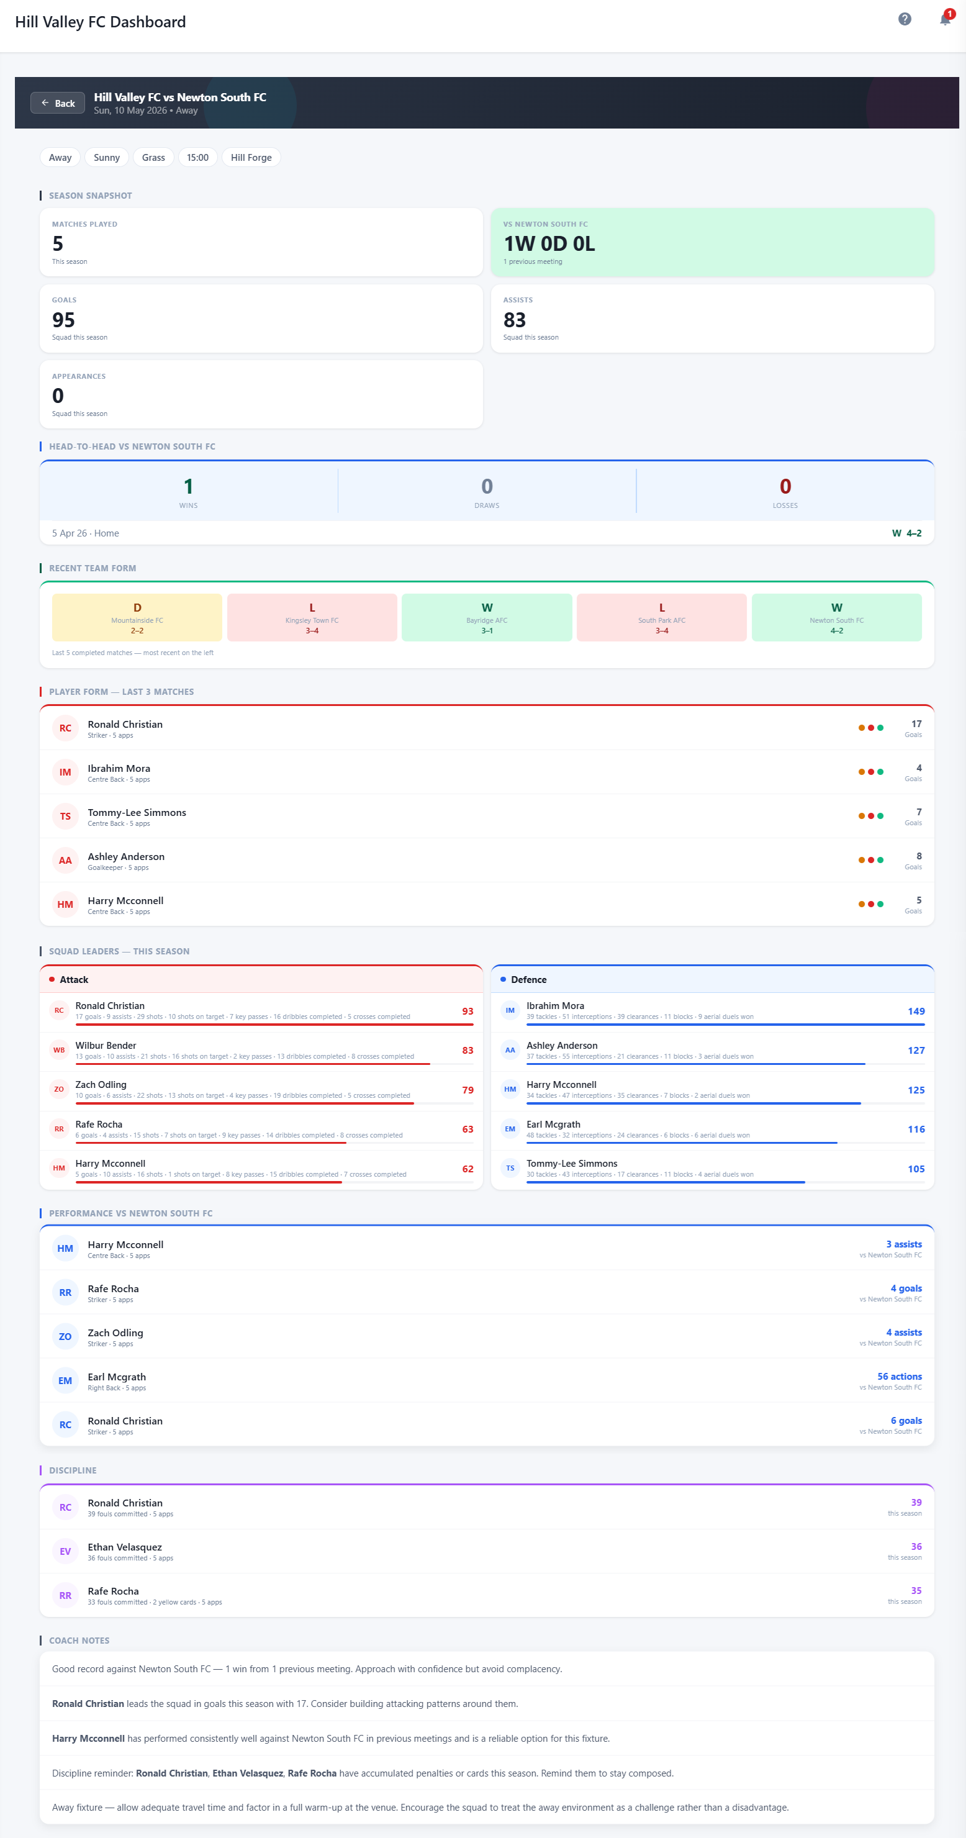Viewport: 966px width, 1838px height.
Task: Open the Bayridge AFC 3–1 win tile
Action: tap(487, 618)
